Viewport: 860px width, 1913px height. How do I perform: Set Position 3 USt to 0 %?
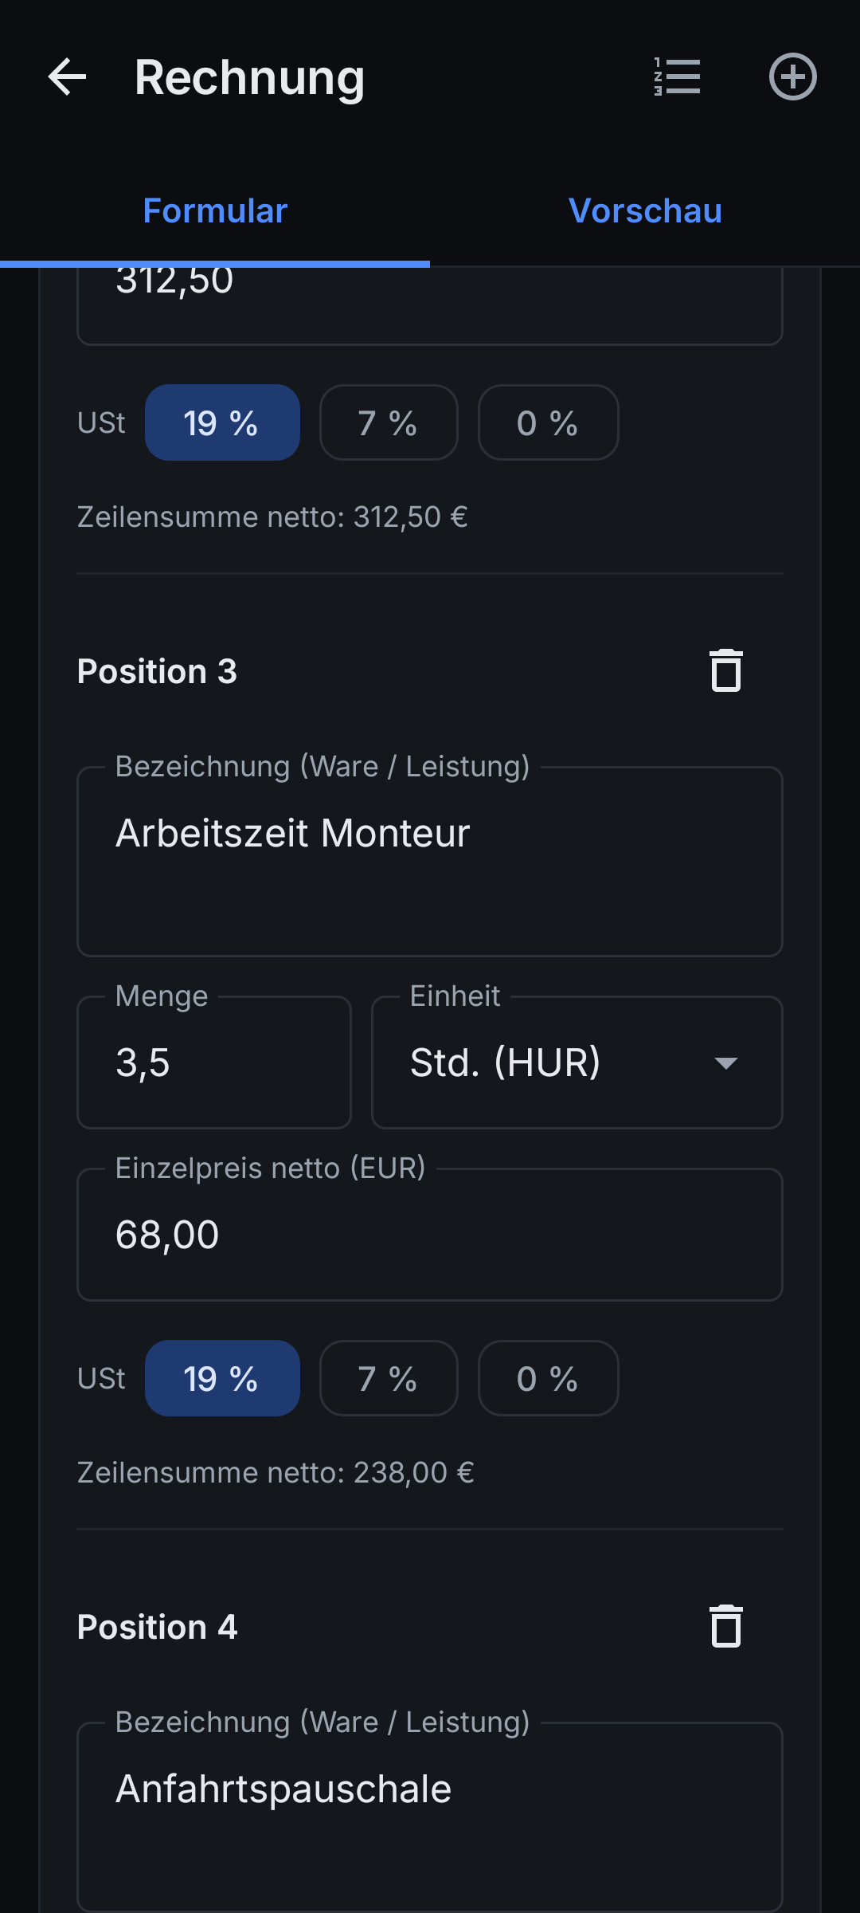[548, 1378]
